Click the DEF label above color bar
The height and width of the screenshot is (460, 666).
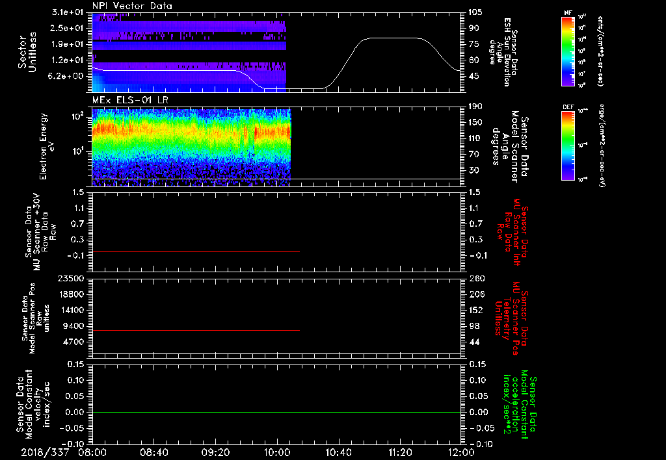click(x=568, y=107)
